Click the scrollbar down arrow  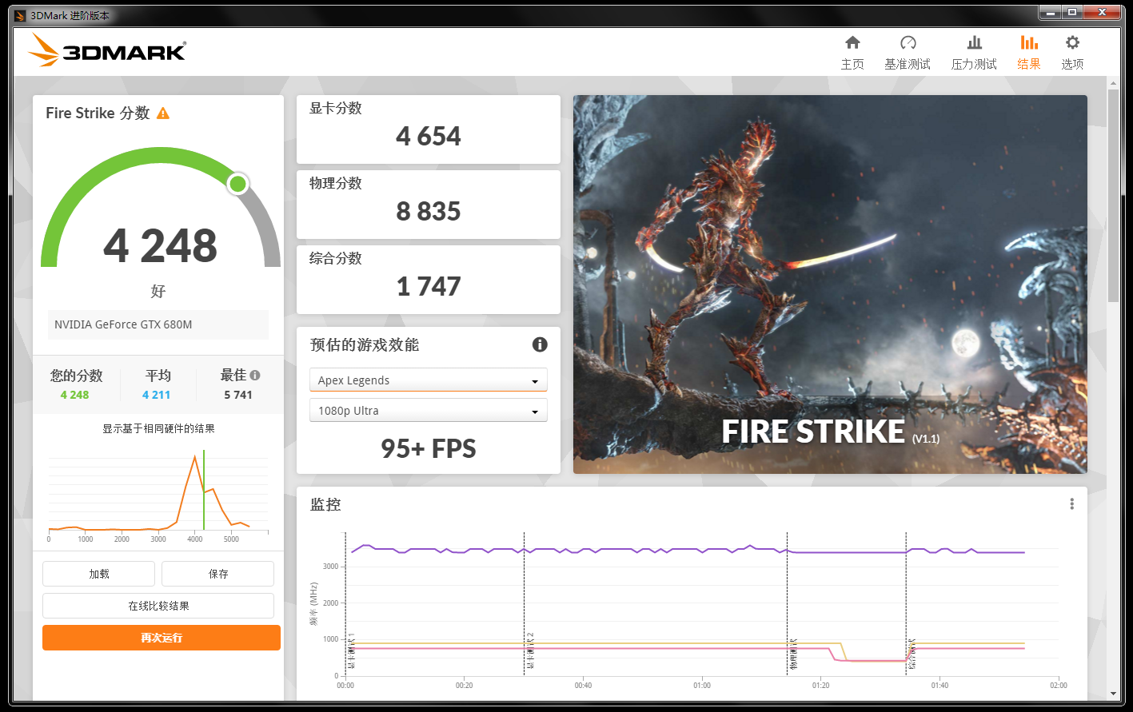1113,694
